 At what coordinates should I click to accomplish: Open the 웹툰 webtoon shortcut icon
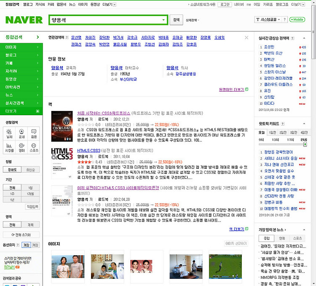coord(34,134)
